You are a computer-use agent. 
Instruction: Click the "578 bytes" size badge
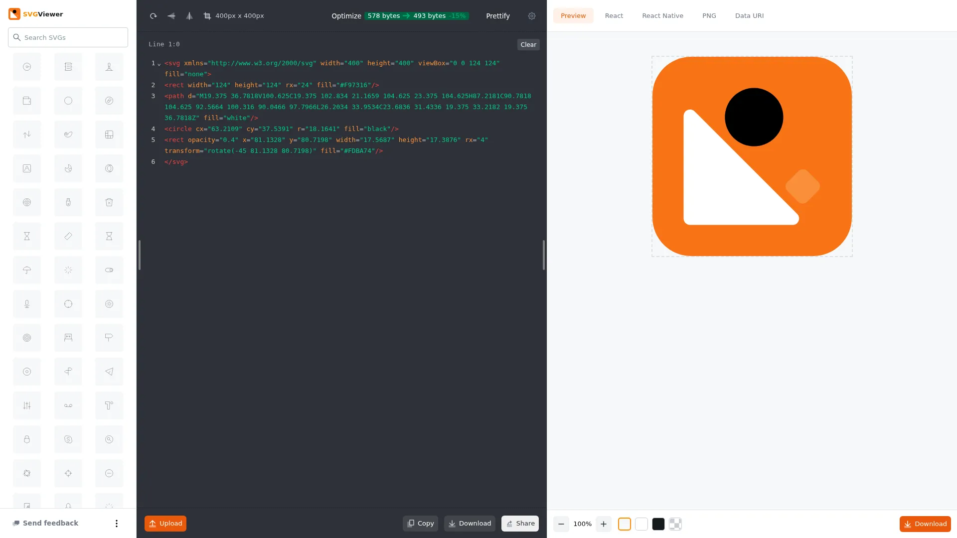click(x=383, y=16)
